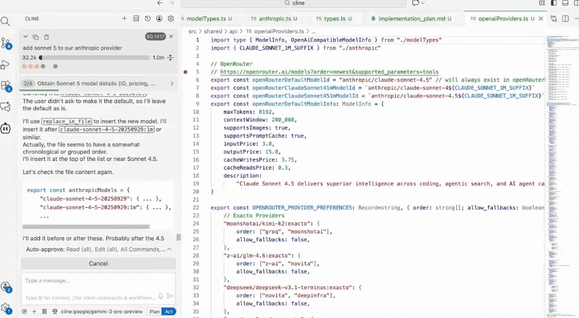The height and width of the screenshot is (318, 579).
Task: Click the Cancel button
Action: [x=98, y=263]
